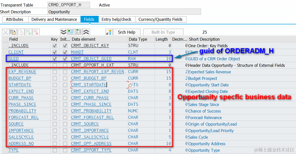Click 'Sales Cycle' description text
The width and height of the screenshot is (296, 154).
[x=198, y=137]
